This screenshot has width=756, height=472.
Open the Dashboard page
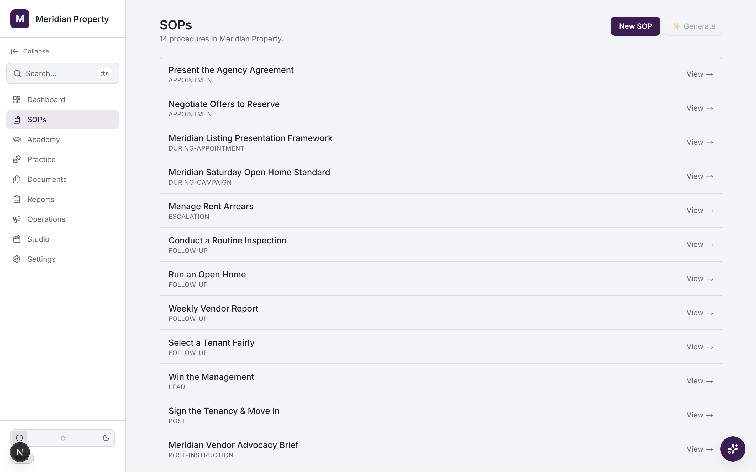tap(62, 100)
